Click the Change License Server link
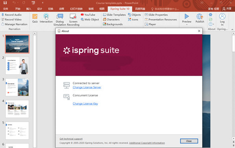Image resolution: width=235 pixels, height=148 pixels. 87,87
